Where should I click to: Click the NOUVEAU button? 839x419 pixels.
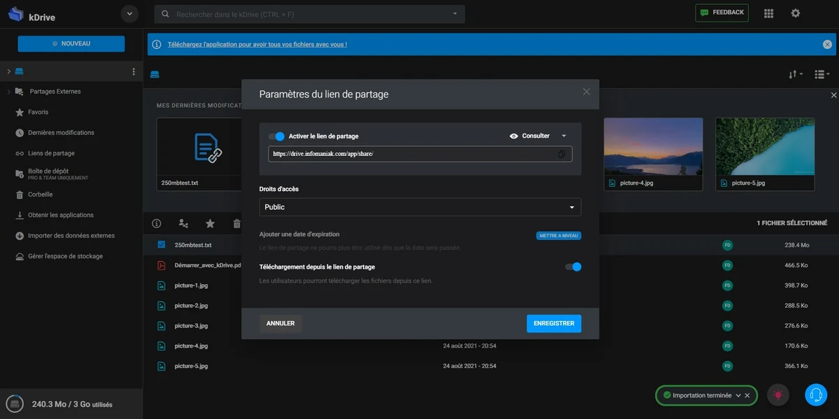(71, 43)
